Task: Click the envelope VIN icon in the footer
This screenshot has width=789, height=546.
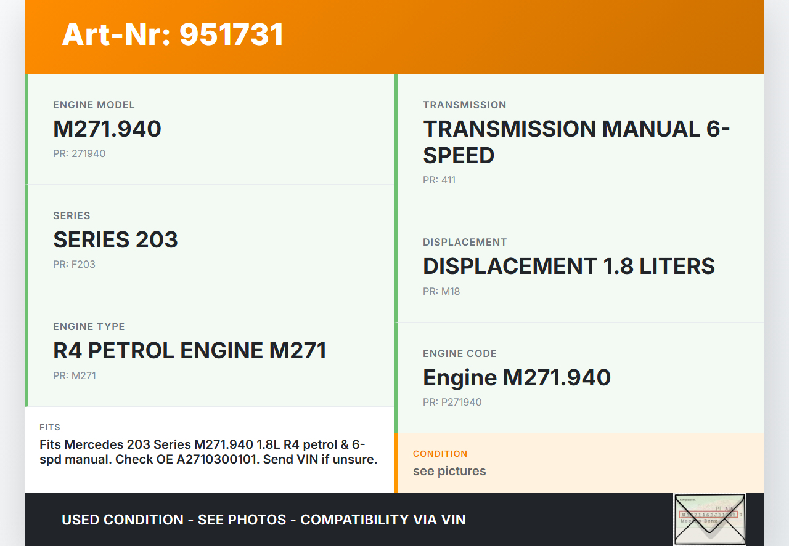Action: pyautogui.click(x=709, y=519)
